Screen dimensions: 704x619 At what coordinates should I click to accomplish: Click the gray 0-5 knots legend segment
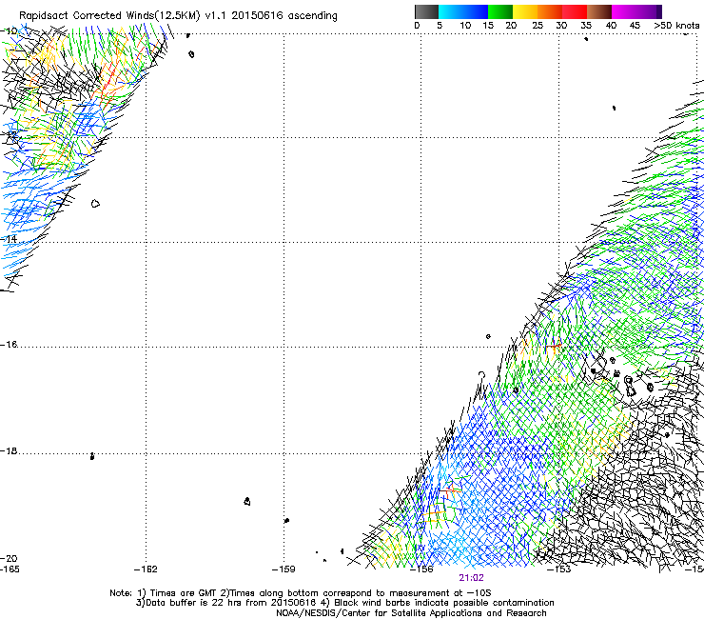pos(426,11)
